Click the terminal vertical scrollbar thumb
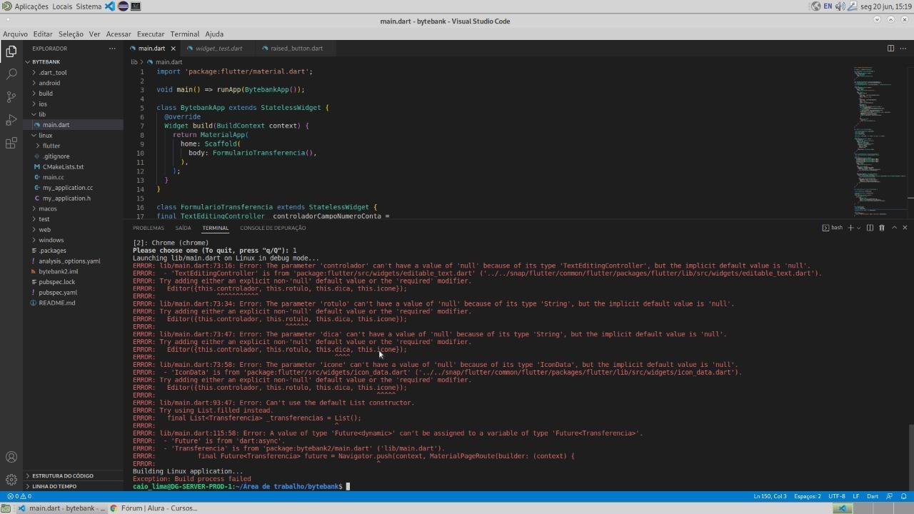Image resolution: width=914 pixels, height=514 pixels. tap(910, 457)
